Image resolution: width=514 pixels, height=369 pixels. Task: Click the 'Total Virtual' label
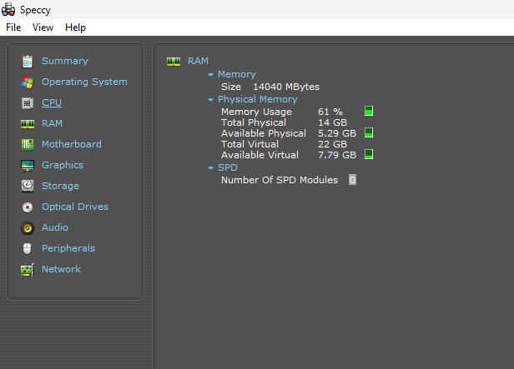click(249, 144)
